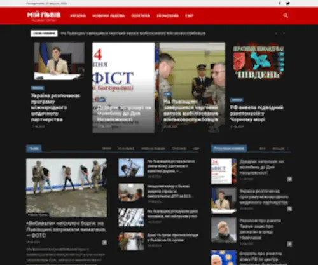Show next ticker headline arrow
The width and height of the screenshot is (318, 265).
pos(284,34)
